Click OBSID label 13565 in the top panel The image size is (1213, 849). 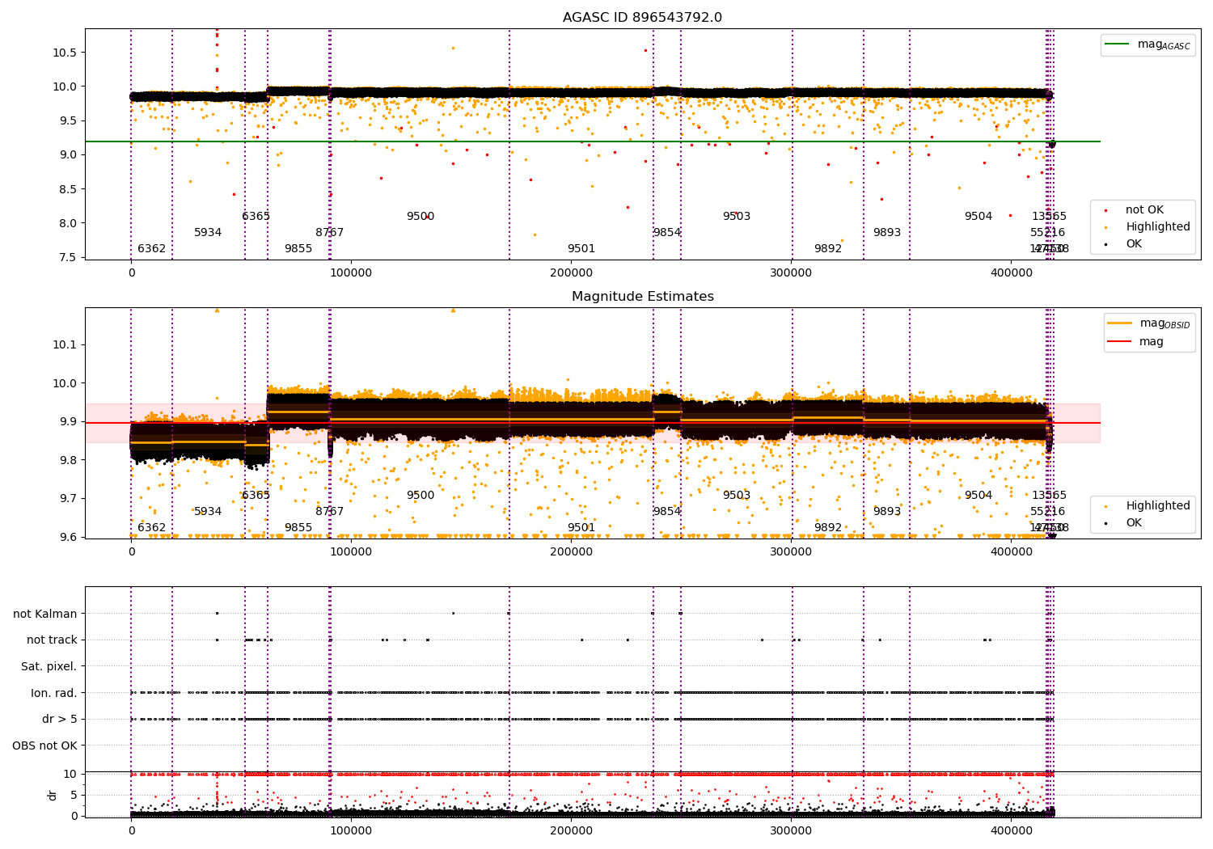pyautogui.click(x=1049, y=217)
